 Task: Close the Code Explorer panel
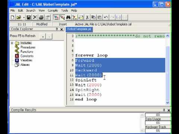(62, 29)
